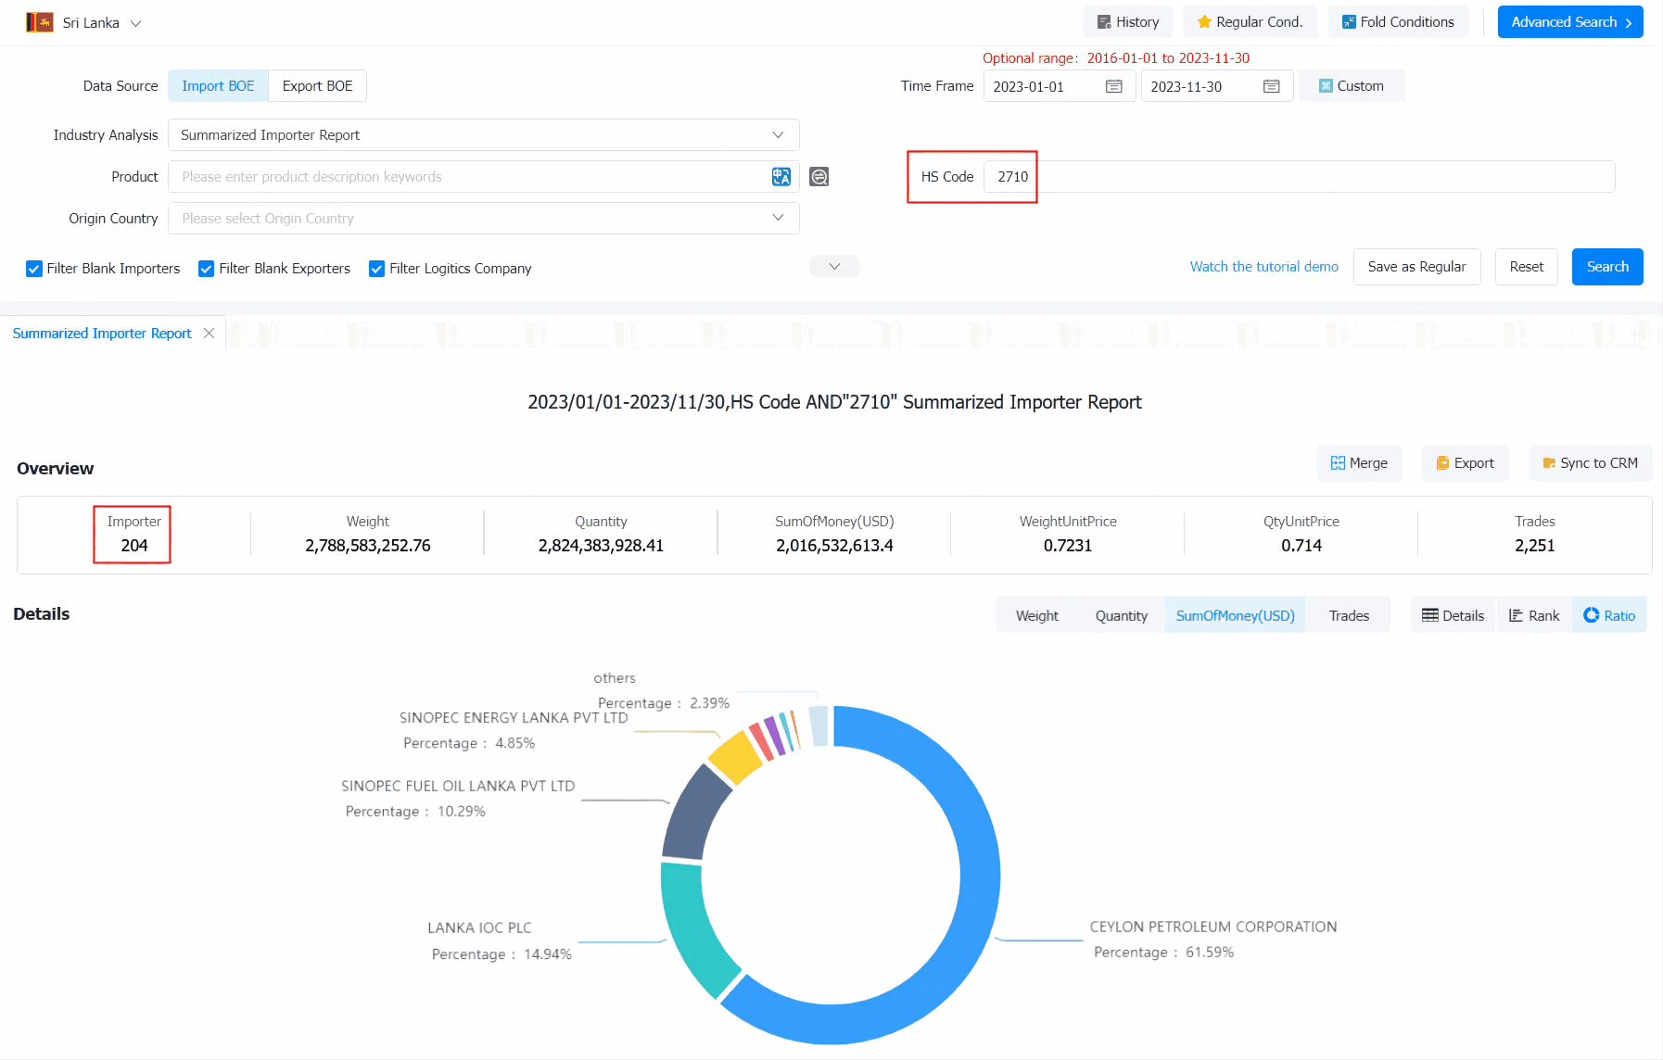Open the country selector chevron
The width and height of the screenshot is (1663, 1060).
(x=135, y=23)
